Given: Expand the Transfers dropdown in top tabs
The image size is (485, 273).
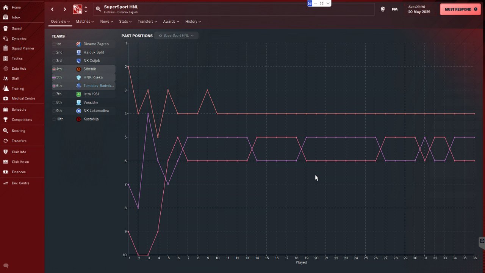Looking at the screenshot, I should [147, 22].
